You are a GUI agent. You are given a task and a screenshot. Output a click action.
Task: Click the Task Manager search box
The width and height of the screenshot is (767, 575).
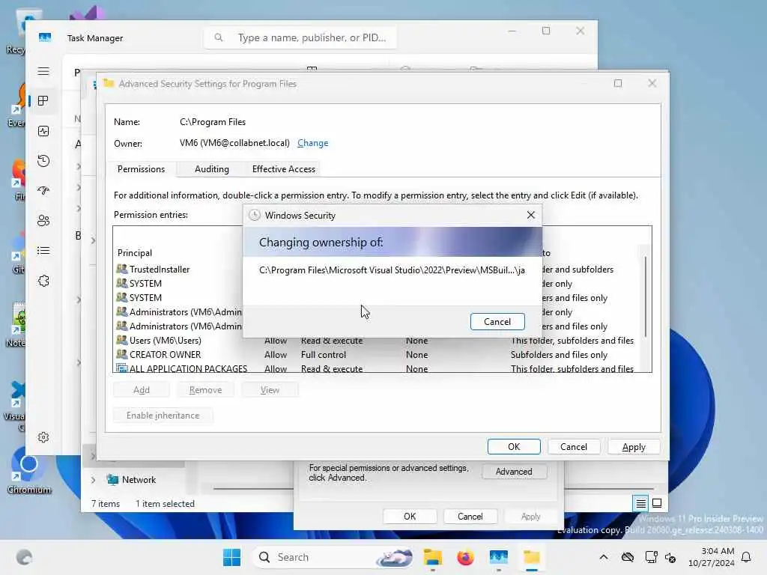click(x=300, y=37)
